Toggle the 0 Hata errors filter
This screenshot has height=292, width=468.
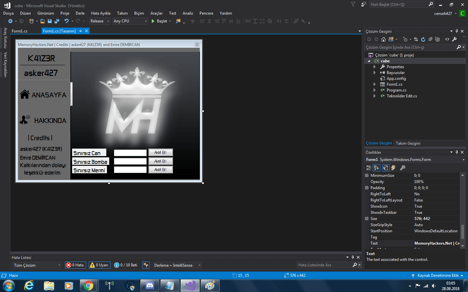75,265
